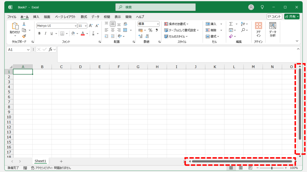Click the Add-ins (アドイン) icon
Screen dimensions: 307x172
click(258, 30)
